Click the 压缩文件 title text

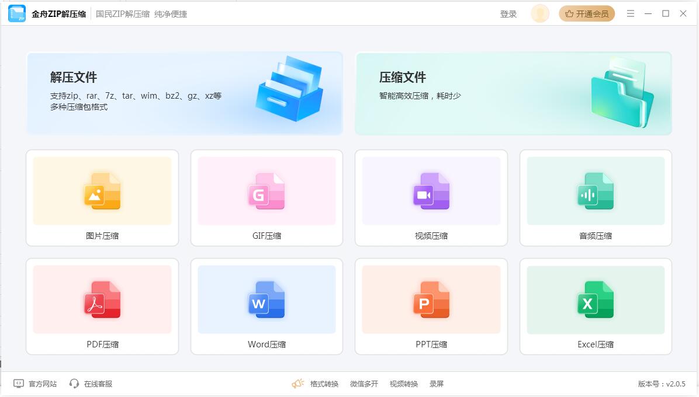click(x=403, y=78)
